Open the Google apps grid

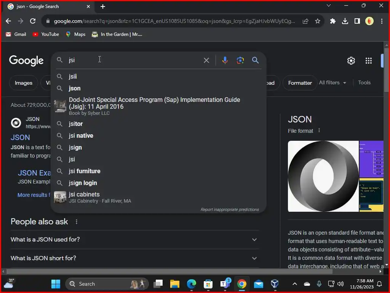coord(369,61)
